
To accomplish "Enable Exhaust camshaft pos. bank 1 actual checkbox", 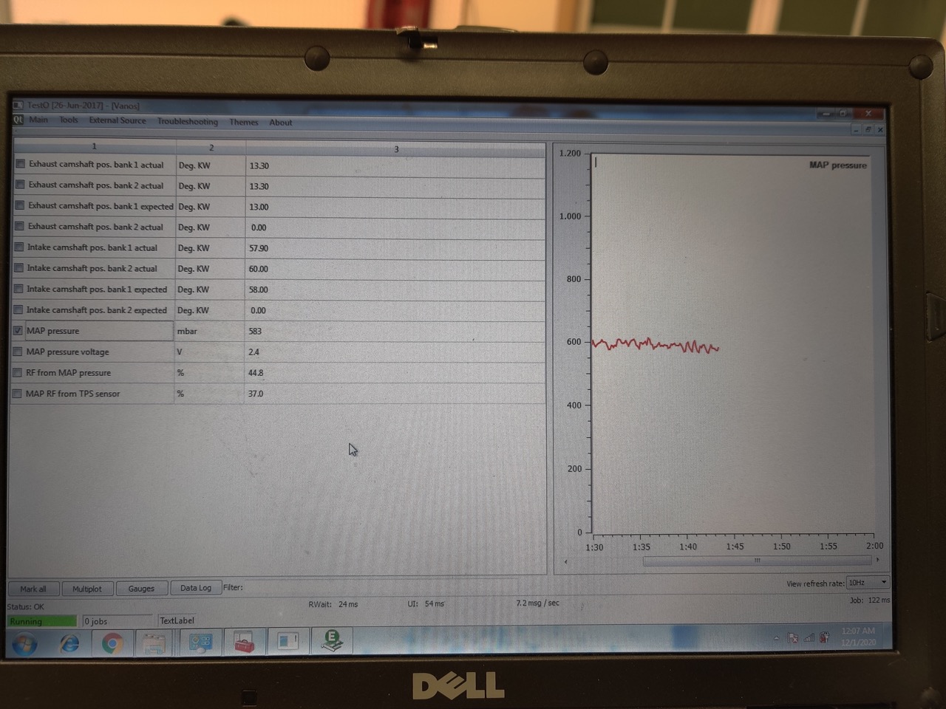I will [21, 164].
